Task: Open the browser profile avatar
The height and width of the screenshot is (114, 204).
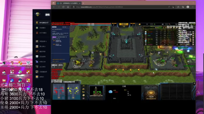Action: tap(188, 7)
